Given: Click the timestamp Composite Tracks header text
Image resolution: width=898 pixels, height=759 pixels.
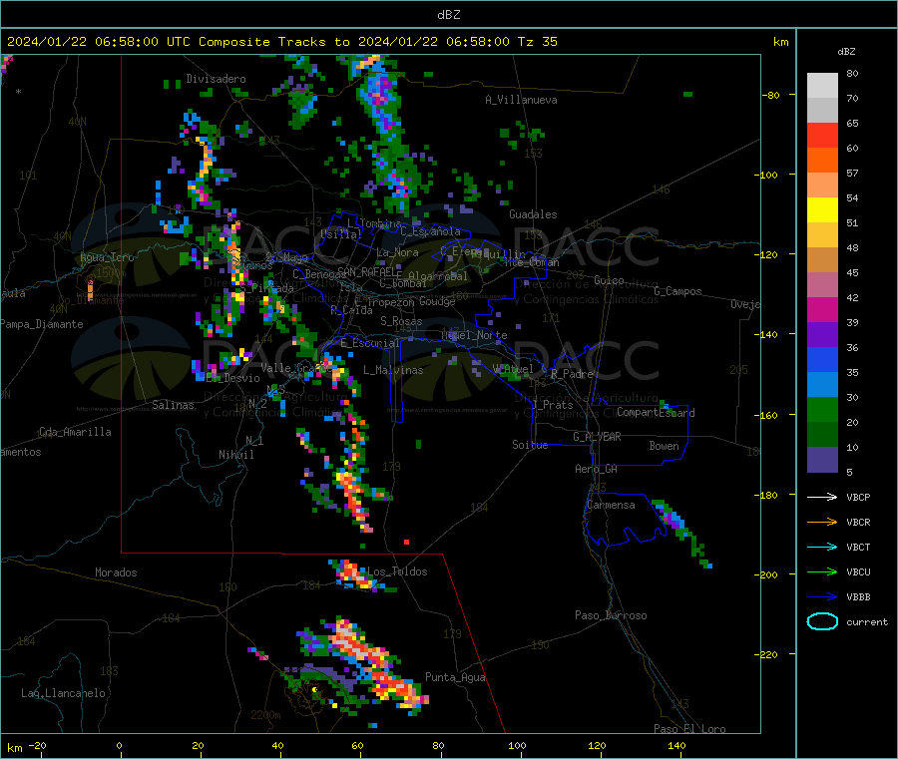Looking at the screenshot, I should coord(282,42).
